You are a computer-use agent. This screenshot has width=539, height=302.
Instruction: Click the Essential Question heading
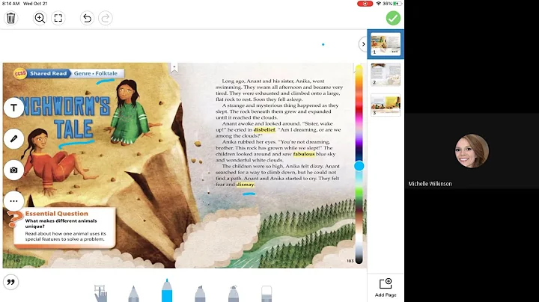pos(56,214)
